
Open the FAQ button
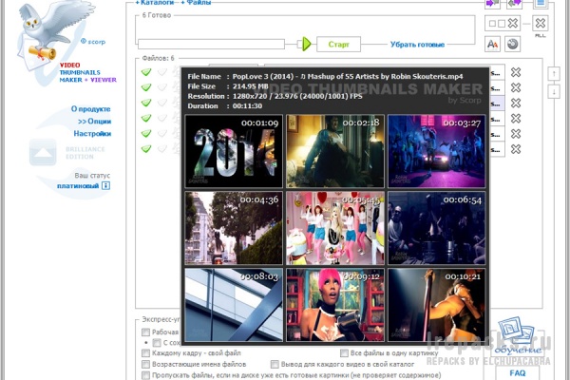coord(518,373)
